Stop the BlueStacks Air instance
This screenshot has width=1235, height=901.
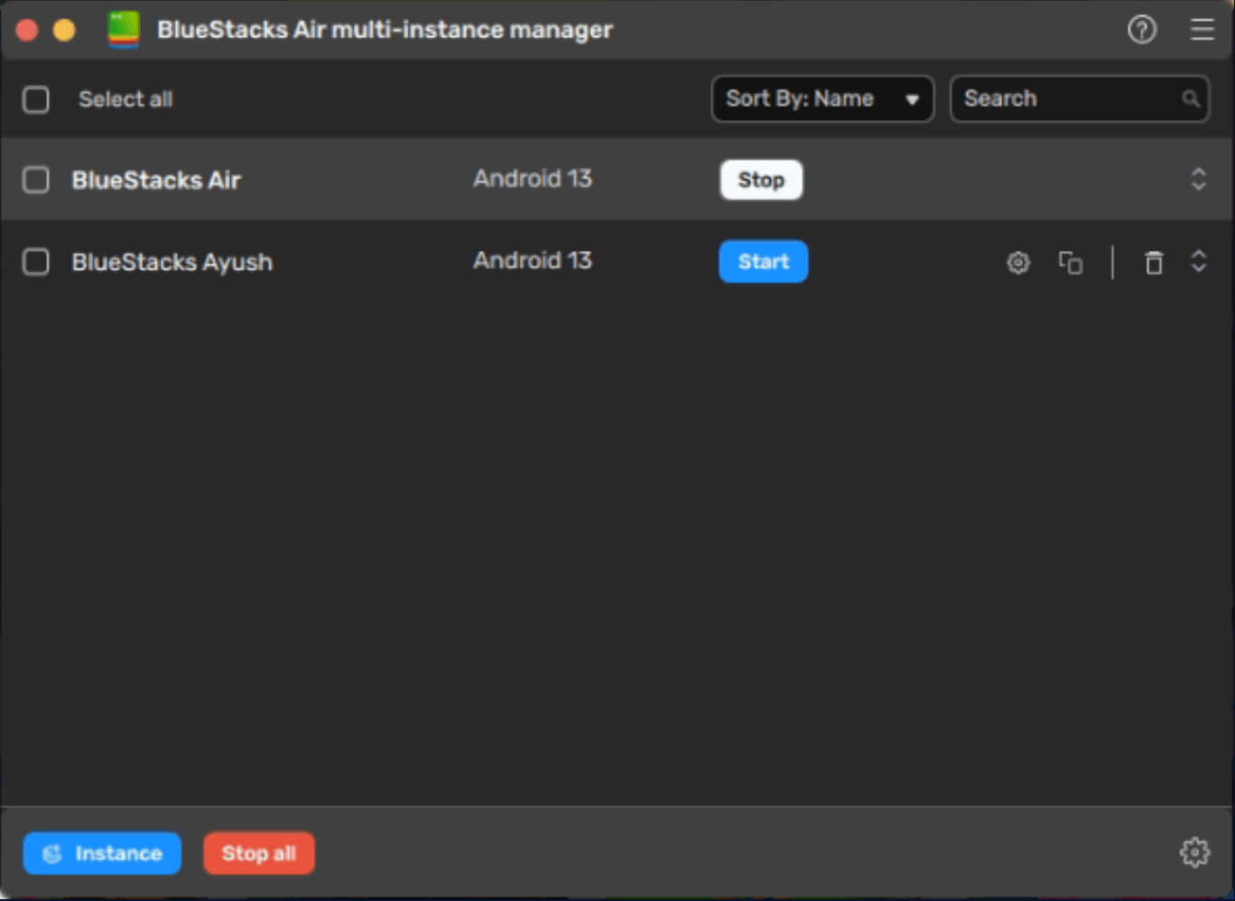coord(760,180)
